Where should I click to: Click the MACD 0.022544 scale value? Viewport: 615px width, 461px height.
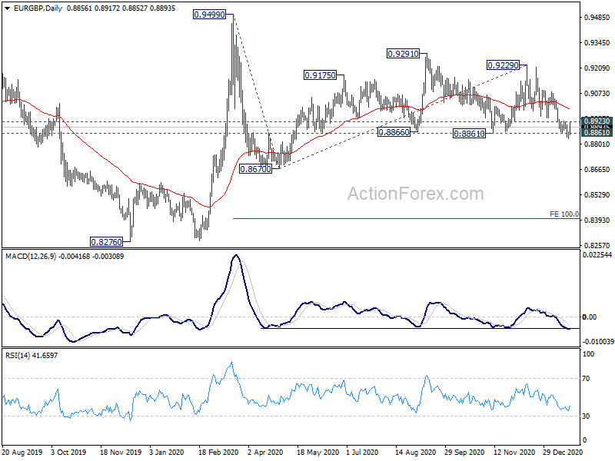pos(597,255)
